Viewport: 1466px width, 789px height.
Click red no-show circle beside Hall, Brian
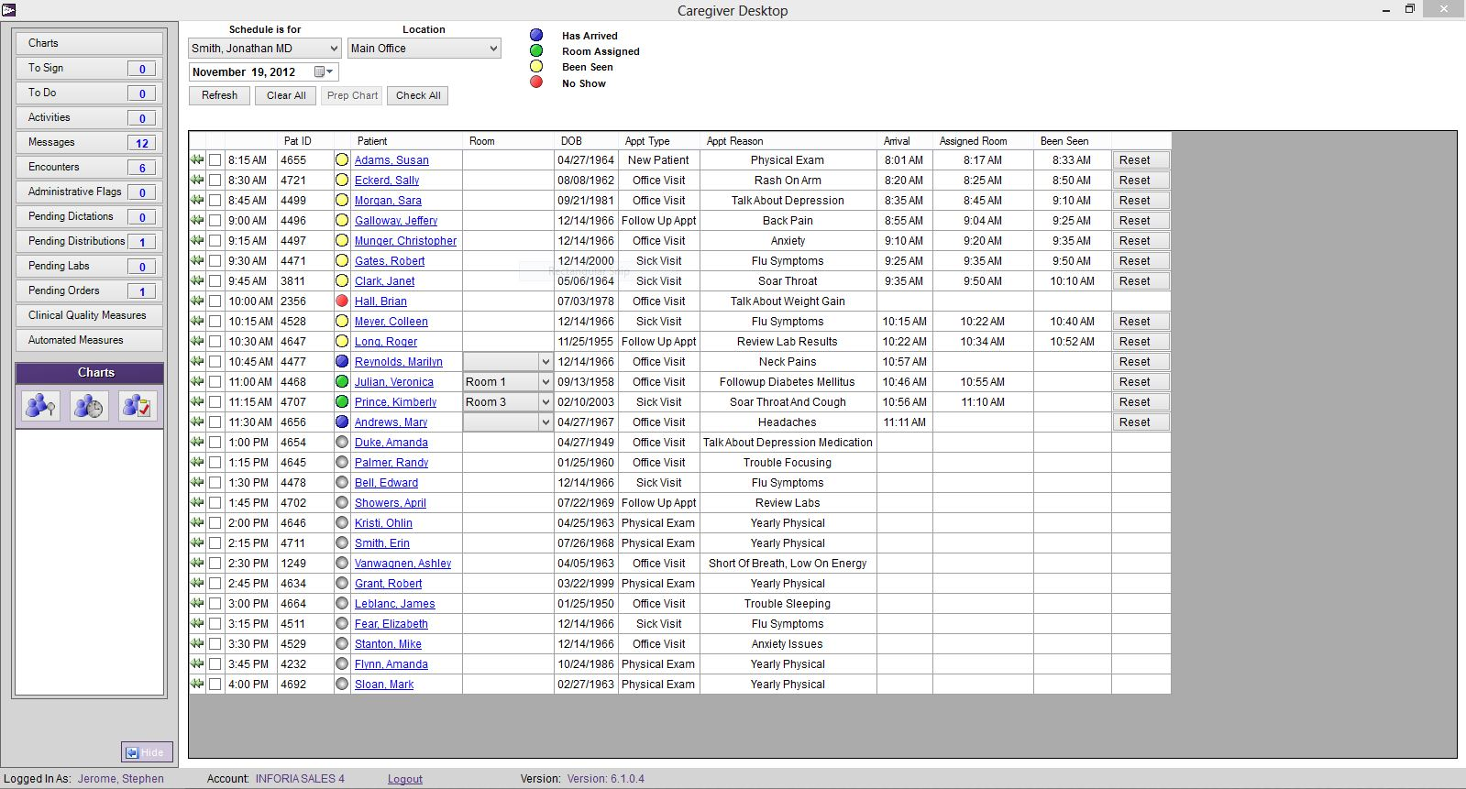point(342,301)
